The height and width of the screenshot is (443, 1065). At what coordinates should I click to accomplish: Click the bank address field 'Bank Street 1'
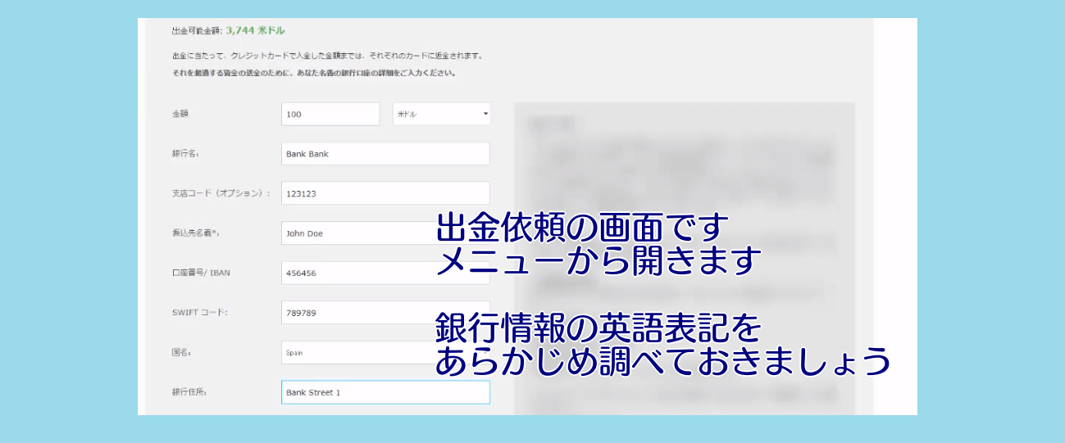pos(385,392)
